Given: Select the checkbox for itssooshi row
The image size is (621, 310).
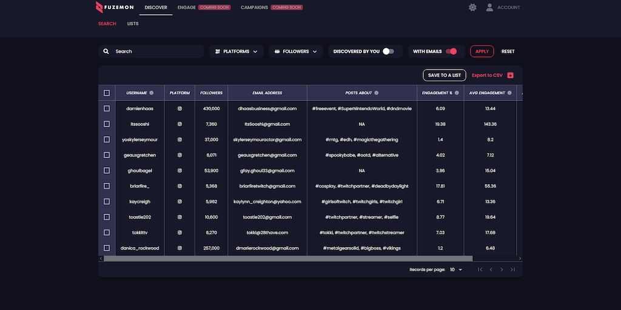Looking at the screenshot, I should [x=107, y=124].
